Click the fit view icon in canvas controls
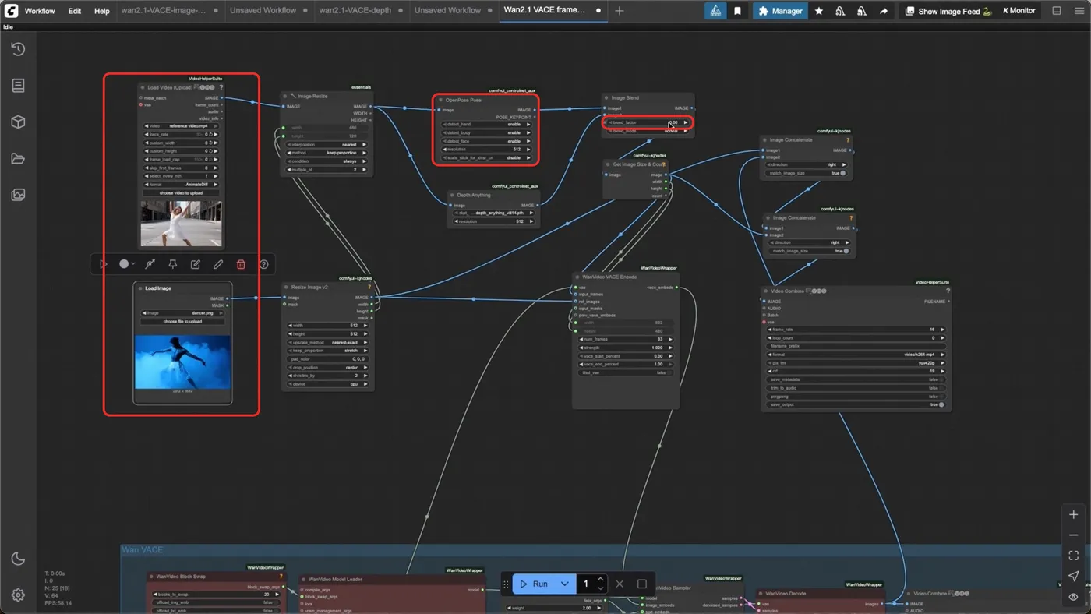This screenshot has height=614, width=1091. tap(1073, 556)
